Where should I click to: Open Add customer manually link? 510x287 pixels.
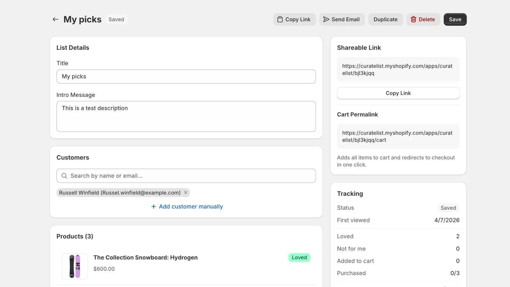(x=191, y=206)
